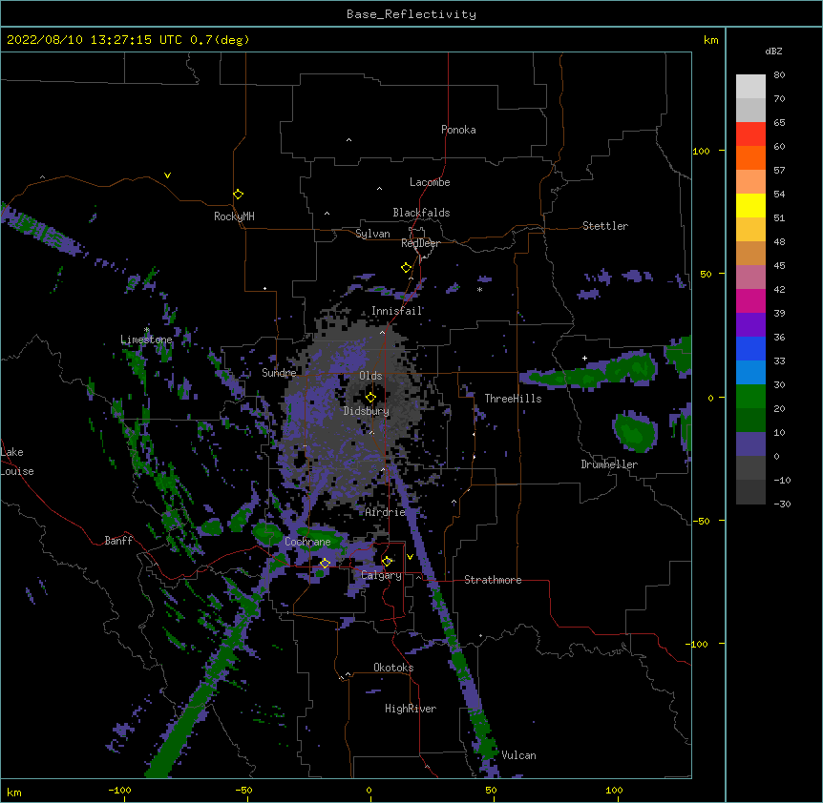Select the bright green 20–30 dBZ swatch

(x=750, y=397)
